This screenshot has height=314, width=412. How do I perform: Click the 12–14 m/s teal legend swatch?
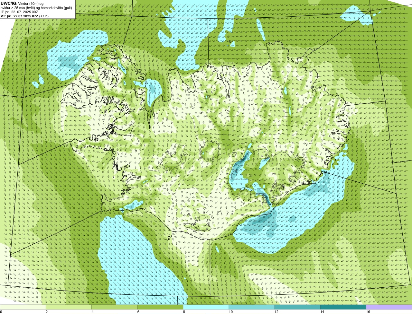point(297,307)
